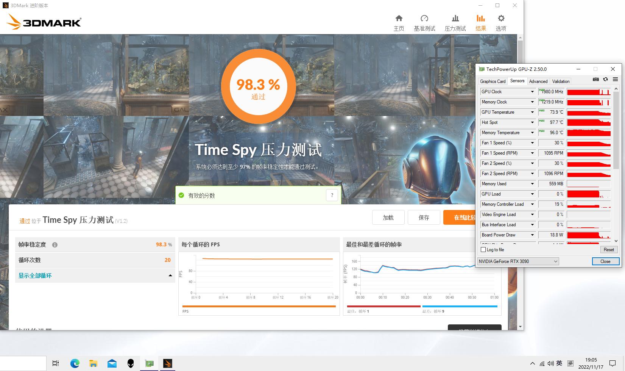Show hidden system tray icons
Viewport: 625px width, 371px height.
(532, 363)
